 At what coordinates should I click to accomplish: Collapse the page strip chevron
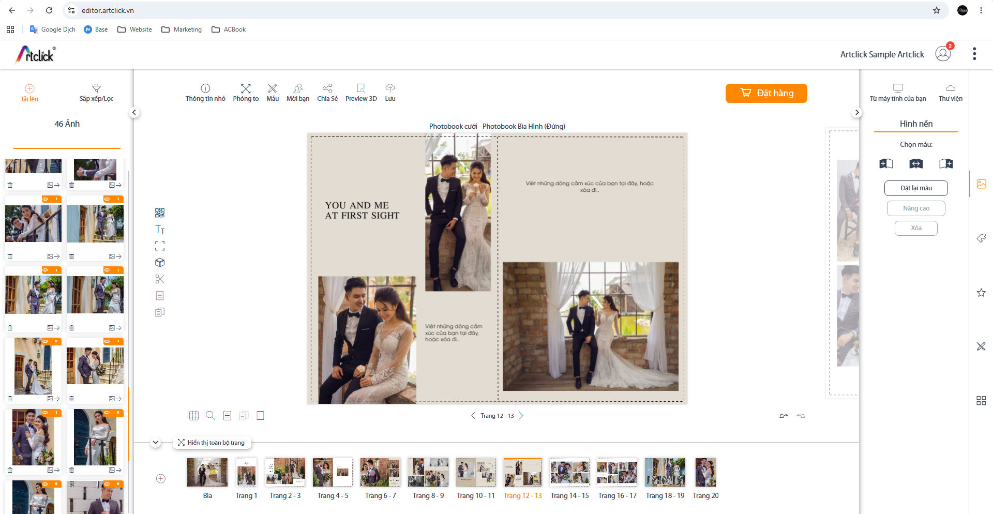[x=156, y=443]
